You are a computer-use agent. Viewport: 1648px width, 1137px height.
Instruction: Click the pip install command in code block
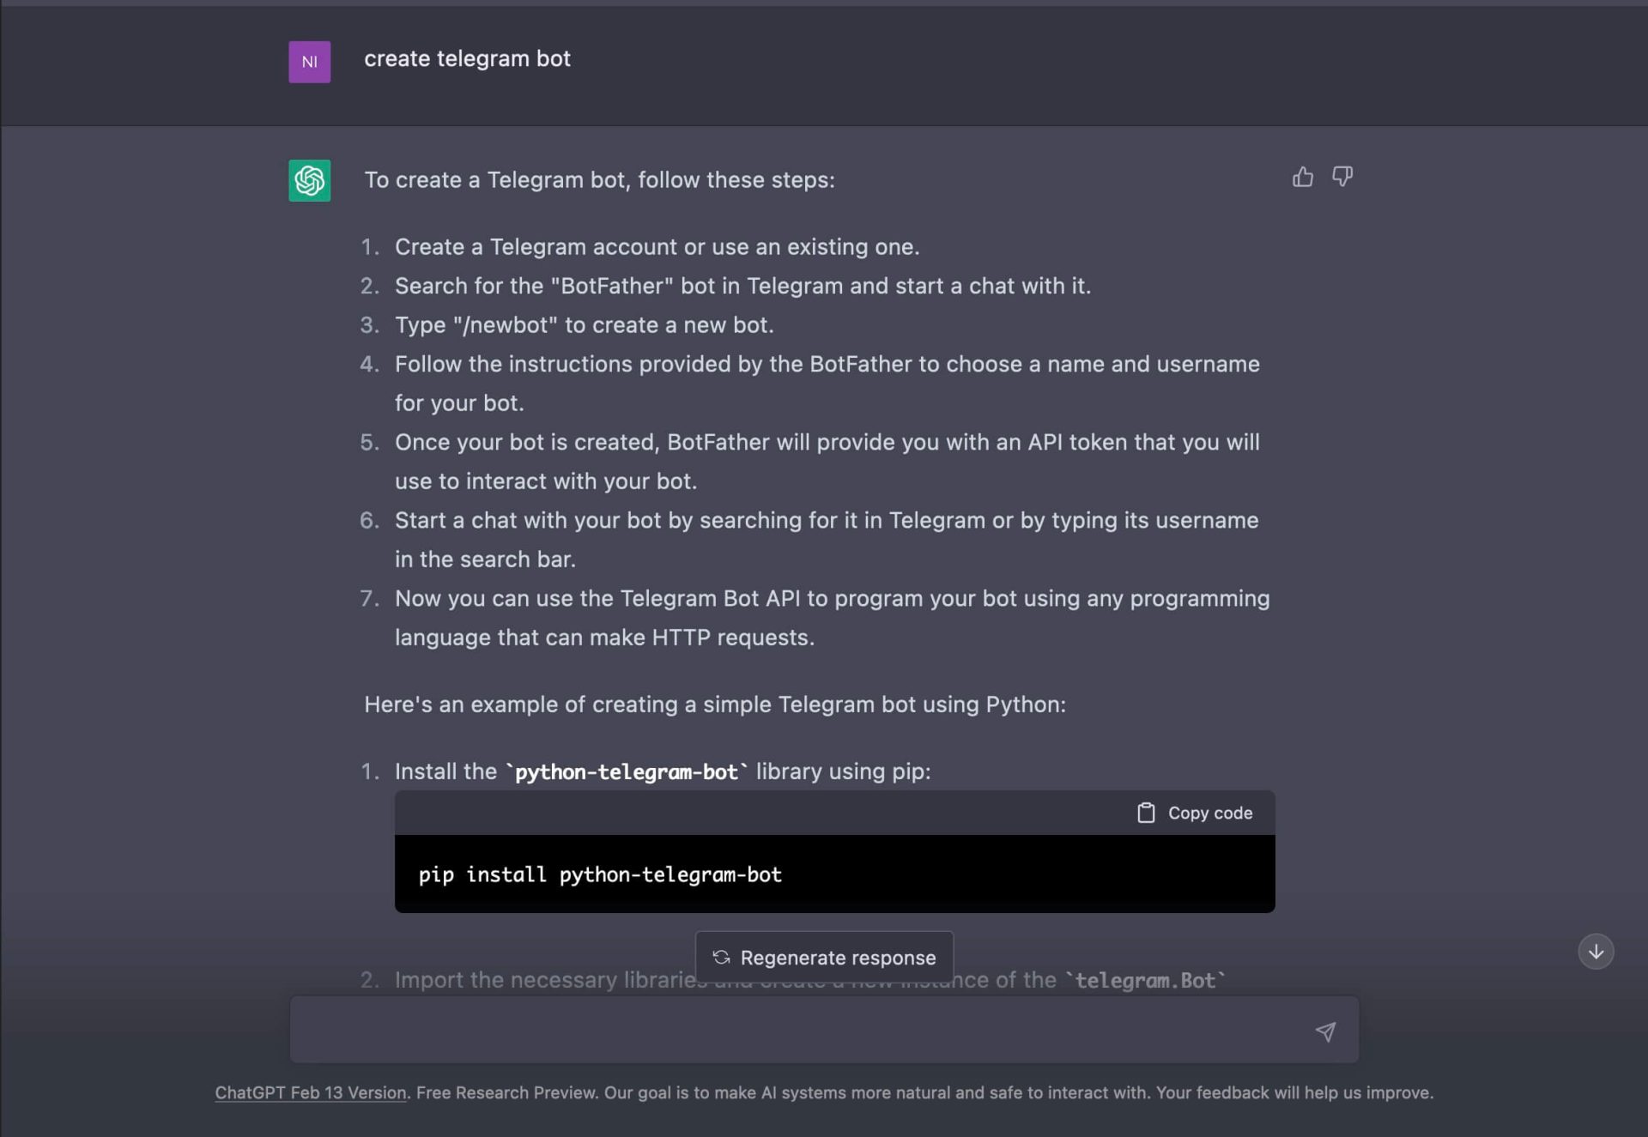click(600, 874)
